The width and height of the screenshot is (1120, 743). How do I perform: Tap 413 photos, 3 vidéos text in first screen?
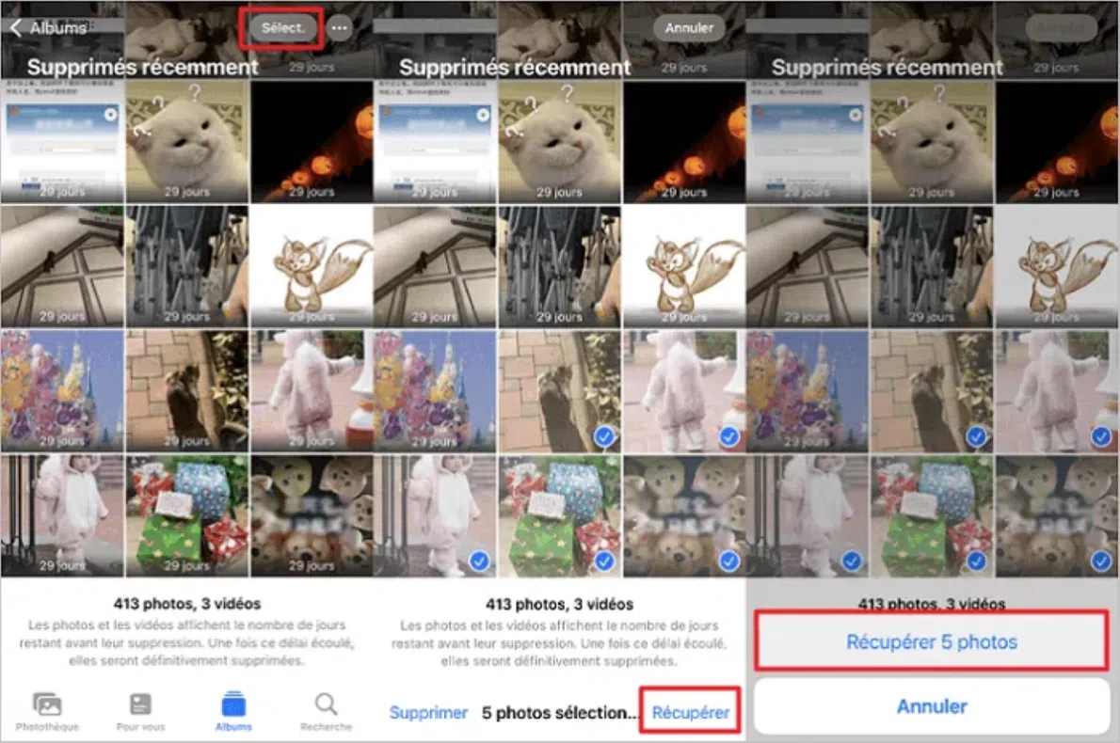(187, 604)
